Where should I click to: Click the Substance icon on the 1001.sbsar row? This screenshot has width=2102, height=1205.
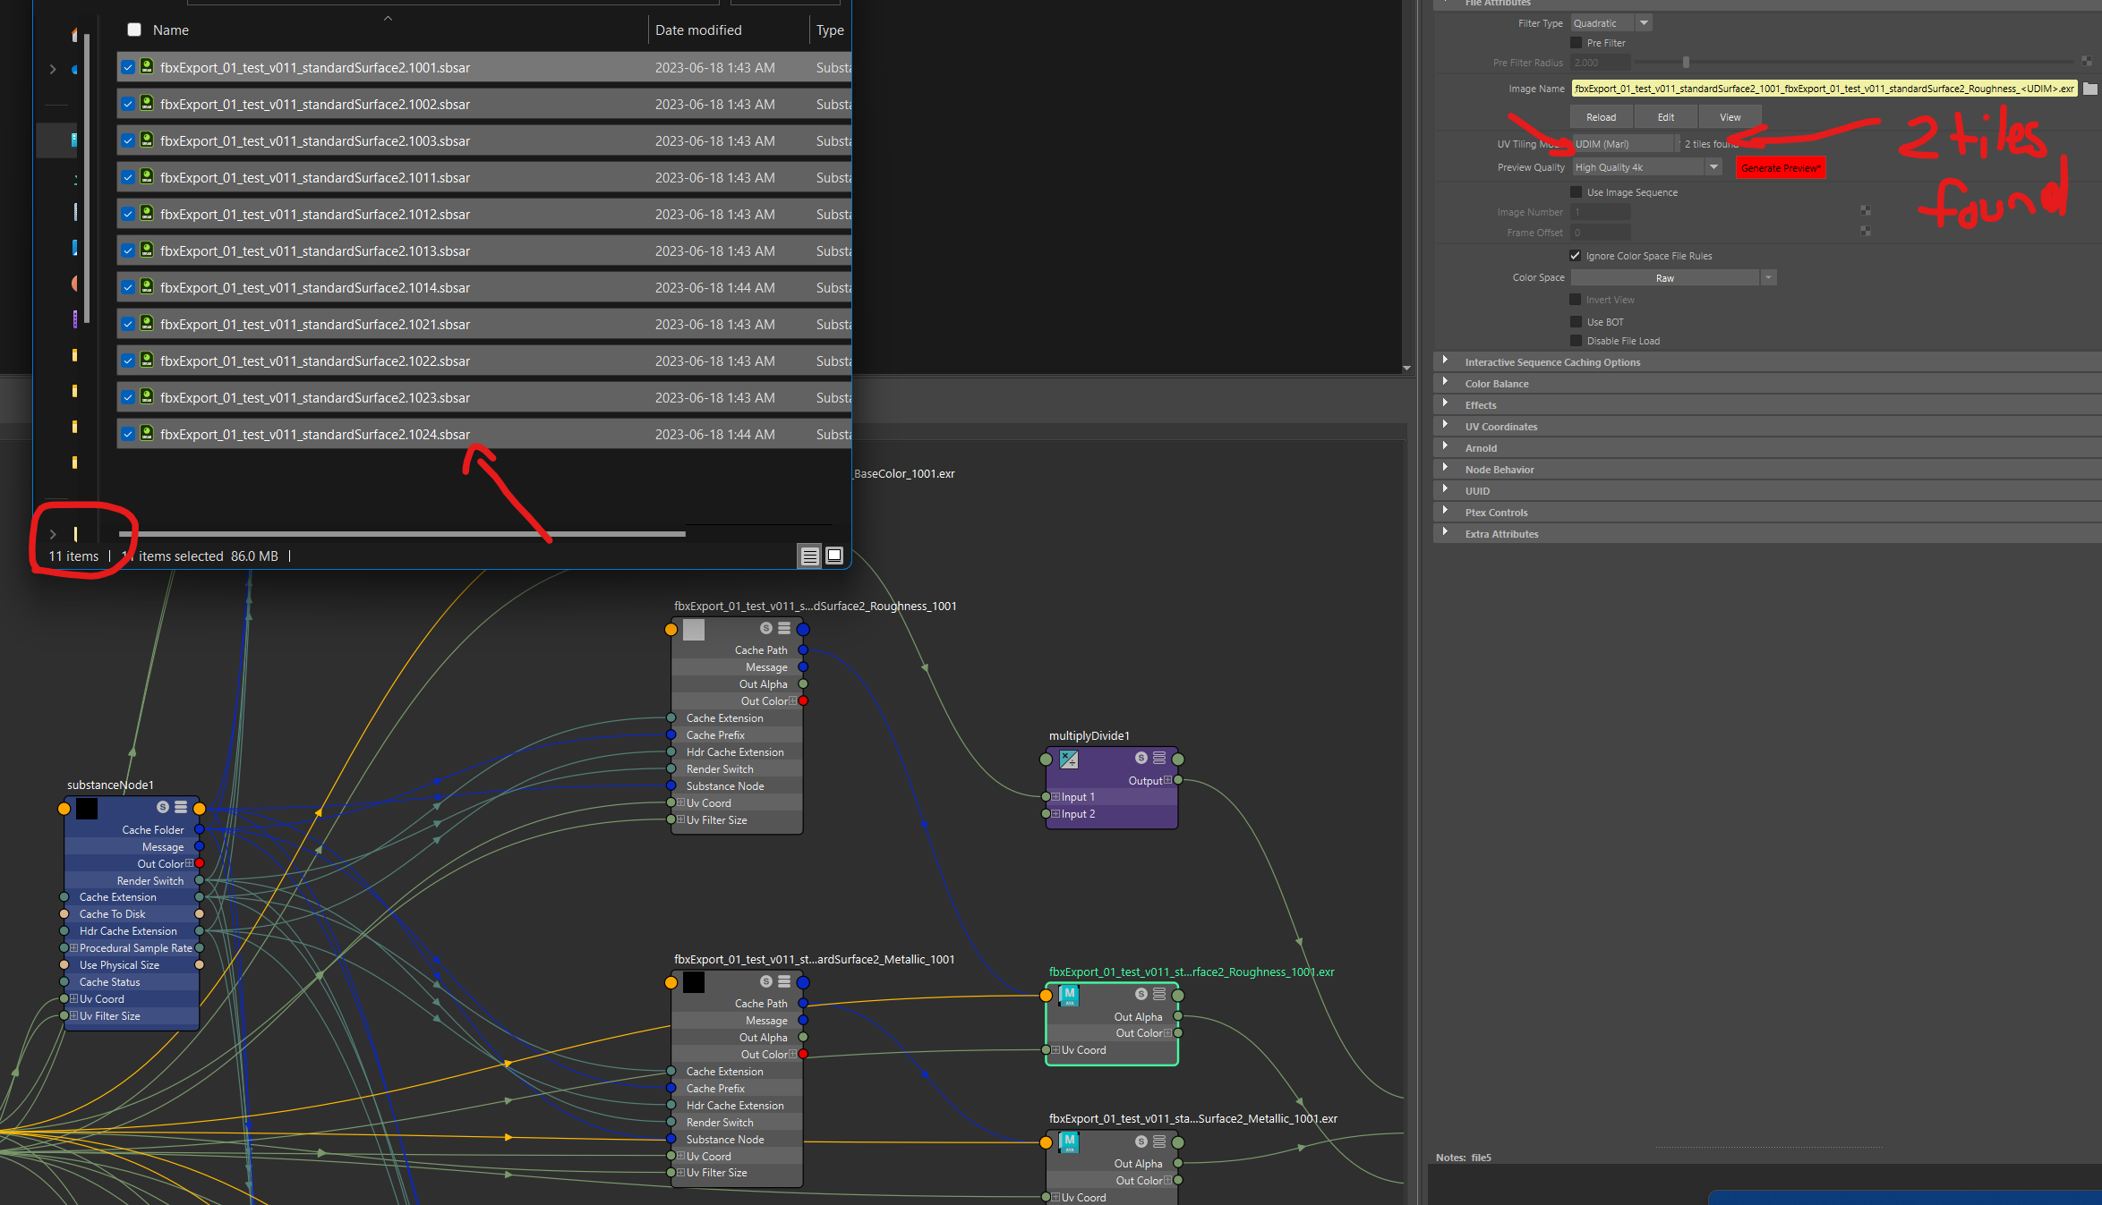[x=146, y=66]
